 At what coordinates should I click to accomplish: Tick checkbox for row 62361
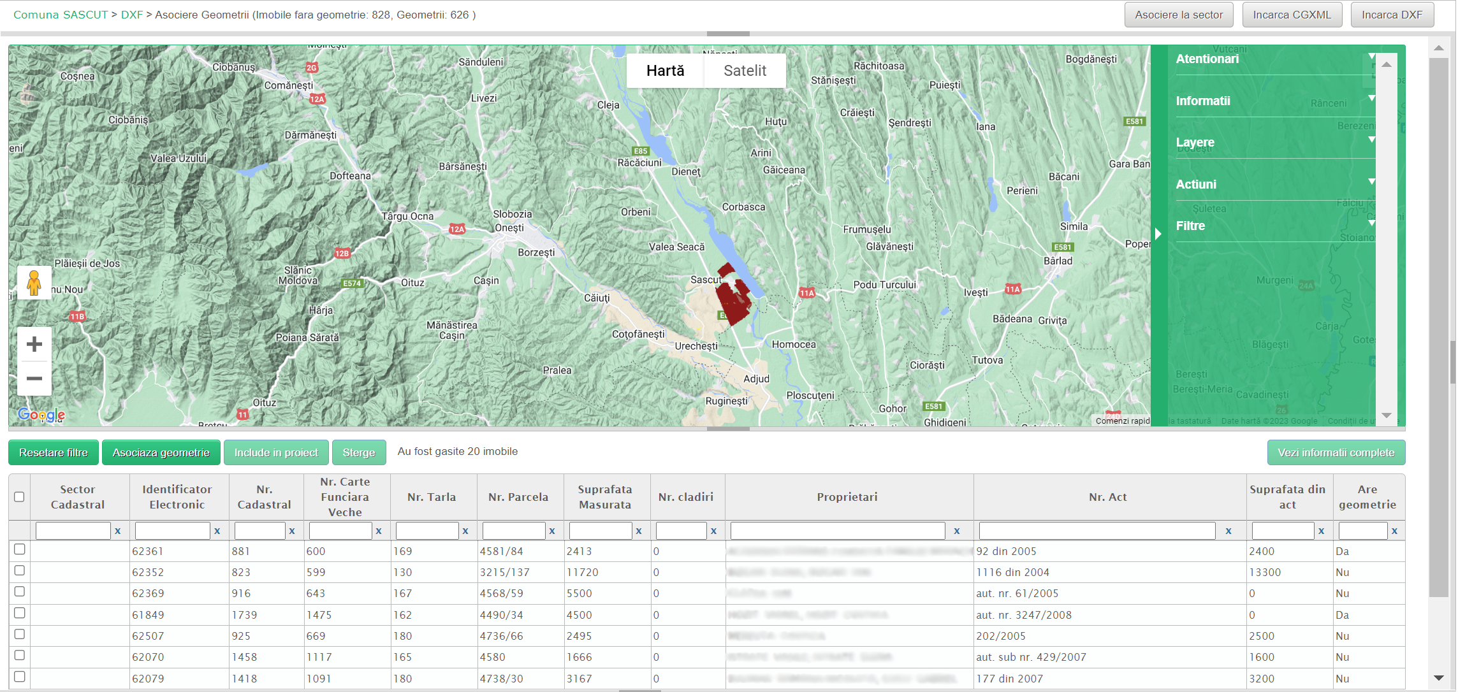tap(20, 549)
